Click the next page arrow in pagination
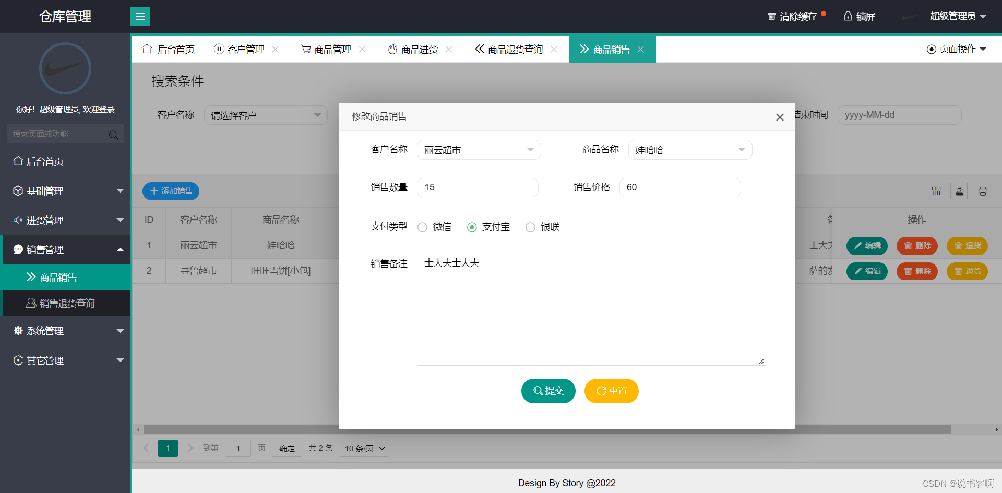Viewport: 1002px width, 493px height. [x=190, y=448]
